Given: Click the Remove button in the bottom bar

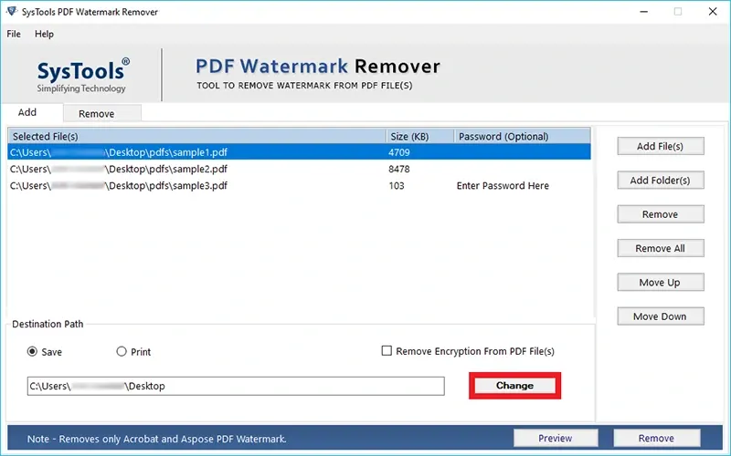Looking at the screenshot, I should (656, 438).
